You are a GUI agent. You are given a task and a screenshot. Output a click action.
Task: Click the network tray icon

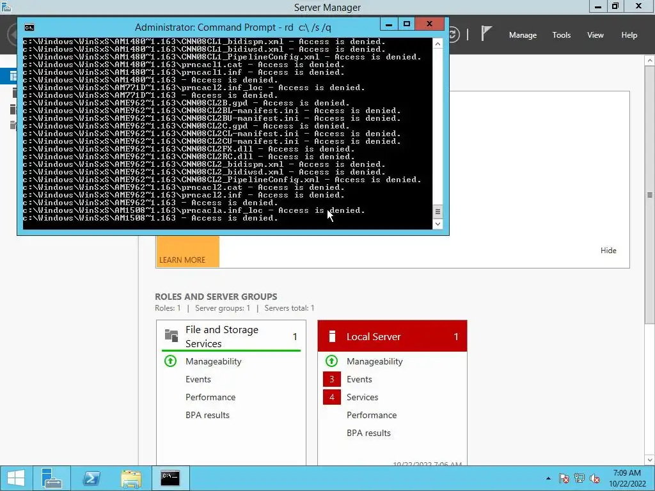[x=580, y=478]
